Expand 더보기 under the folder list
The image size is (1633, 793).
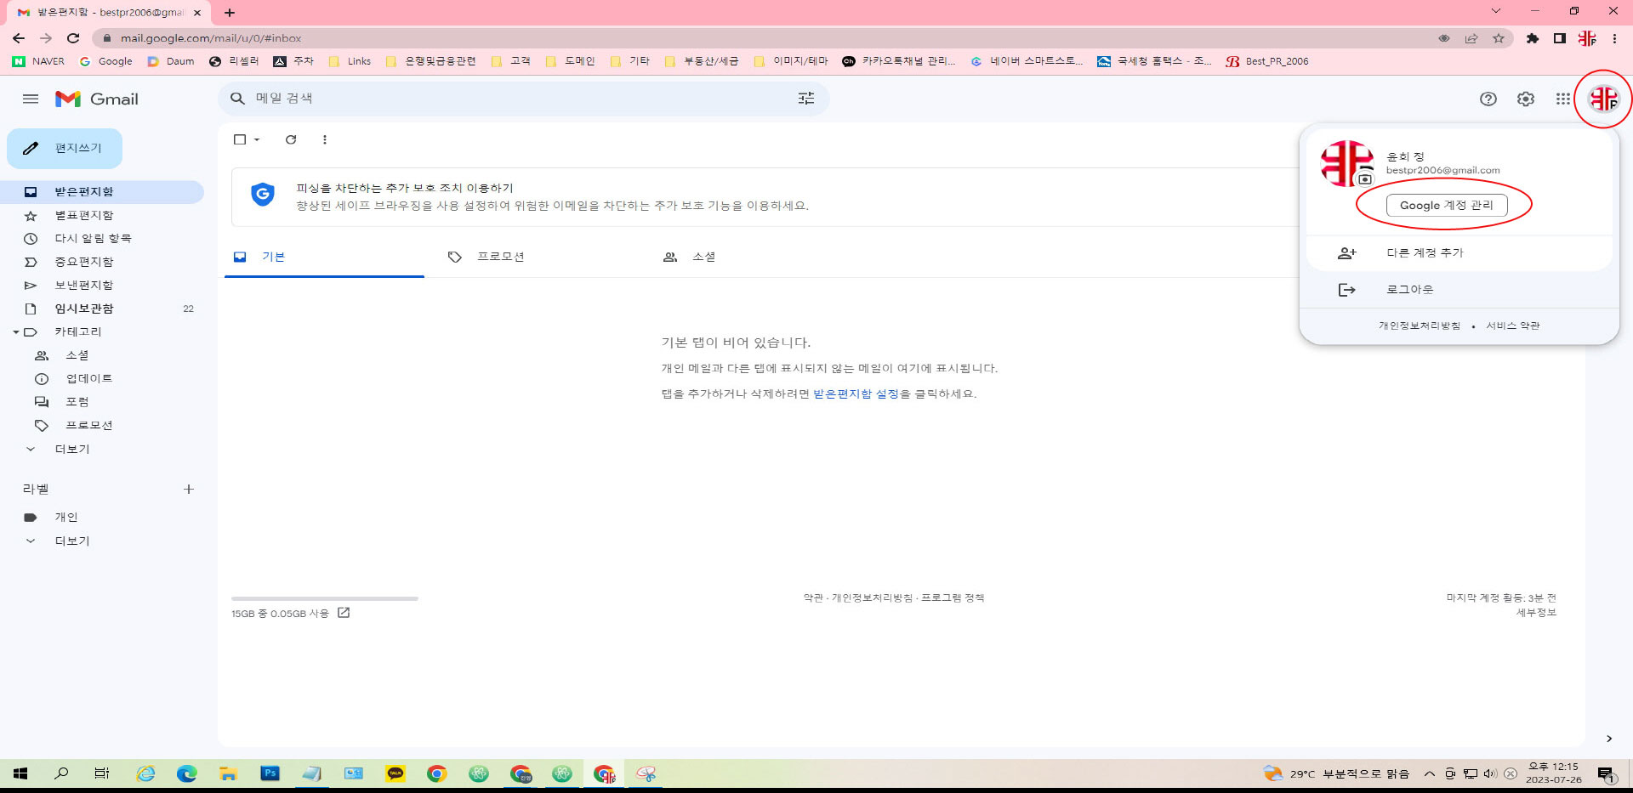coord(72,449)
